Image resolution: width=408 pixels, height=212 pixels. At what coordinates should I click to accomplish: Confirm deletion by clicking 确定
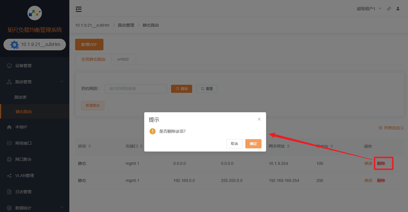point(253,144)
